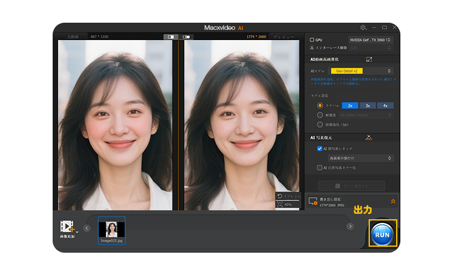453x276 pixels.
Task: Uncheck AI face photo retouch
Action: [x=320, y=148]
